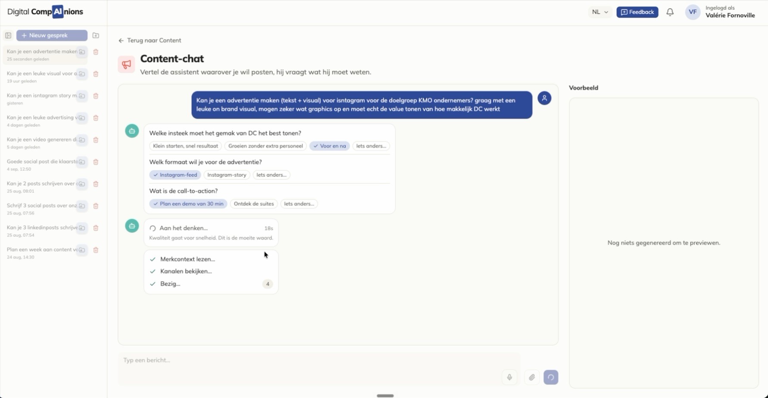Viewport: 768px width, 398px height.
Task: Open the Feedback button
Action: click(637, 12)
